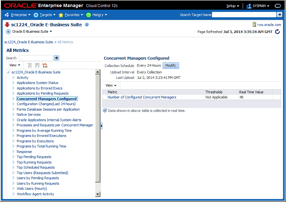Select Top Users (Resquests Submitted) item
This screenshot has width=286, height=202.
tap(42, 173)
